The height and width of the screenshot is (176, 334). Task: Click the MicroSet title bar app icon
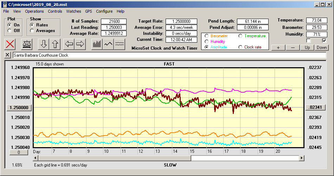tap(5, 5)
